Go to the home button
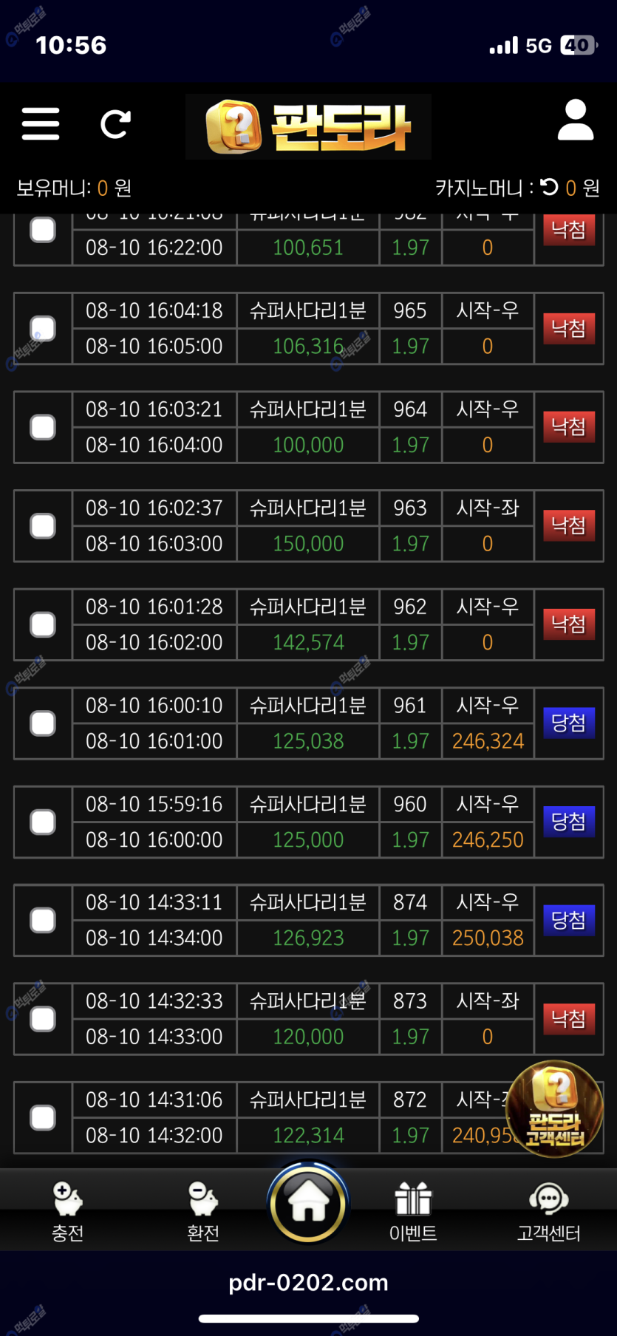Viewport: 617px width, 1336px height. [308, 1202]
